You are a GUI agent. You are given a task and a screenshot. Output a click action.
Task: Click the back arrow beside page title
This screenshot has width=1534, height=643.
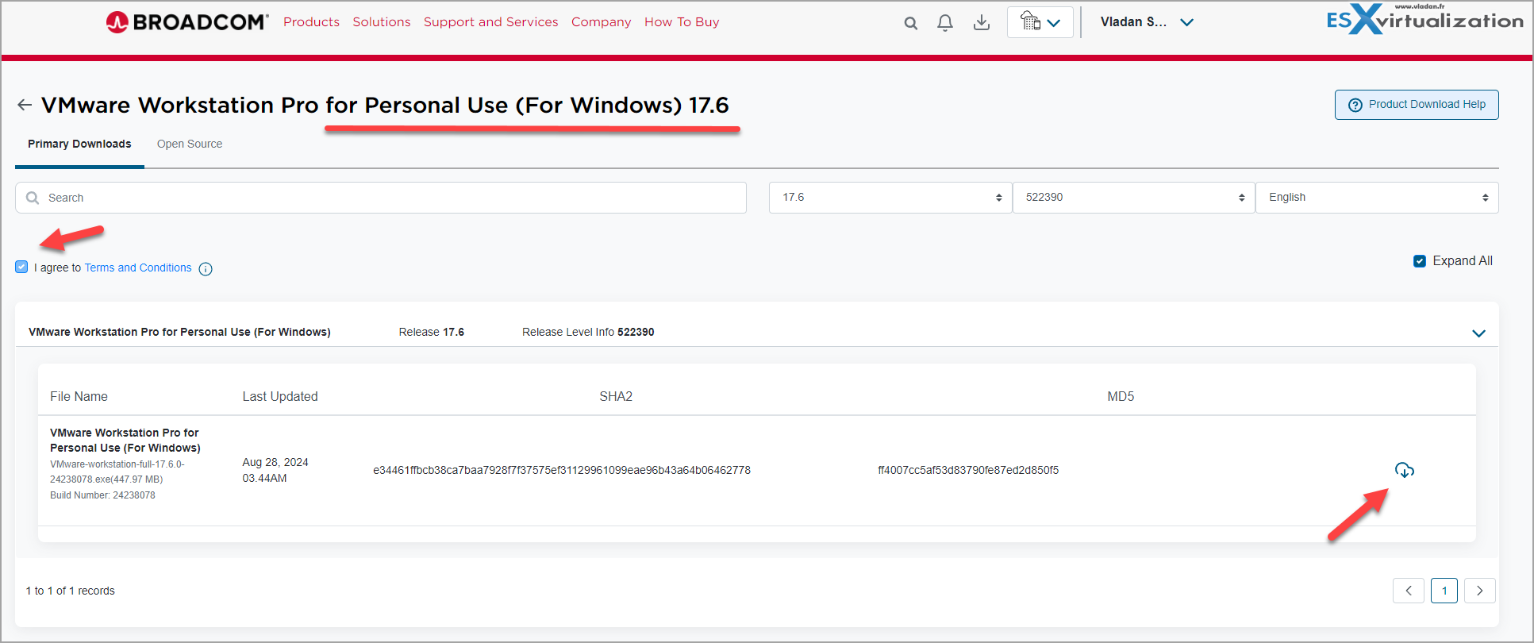(25, 105)
